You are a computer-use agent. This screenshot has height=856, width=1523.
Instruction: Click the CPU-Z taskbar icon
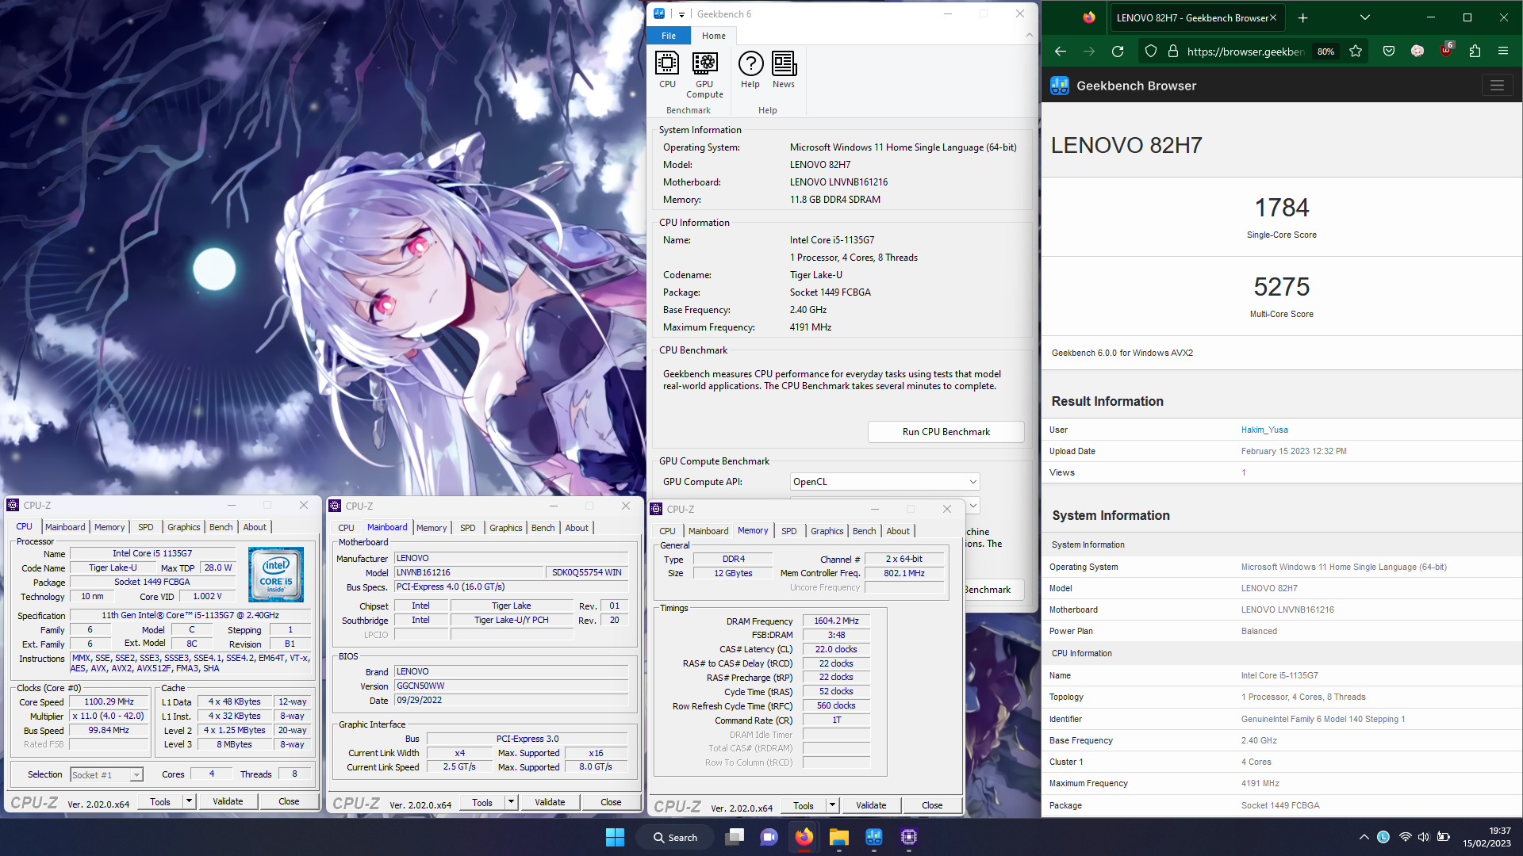click(909, 837)
